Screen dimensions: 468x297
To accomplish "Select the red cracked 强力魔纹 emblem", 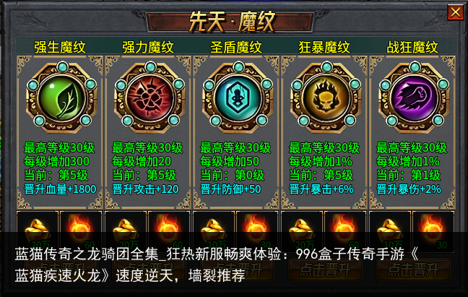I will pyautogui.click(x=150, y=98).
